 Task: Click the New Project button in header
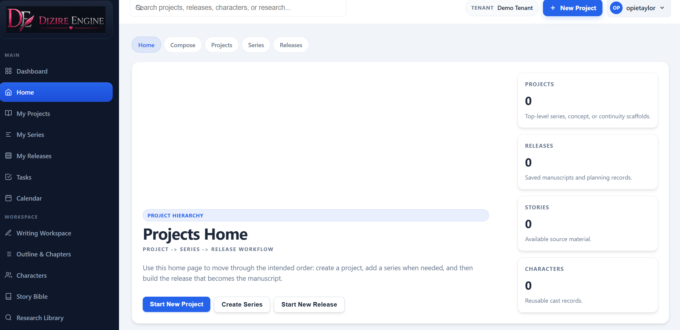coord(572,8)
